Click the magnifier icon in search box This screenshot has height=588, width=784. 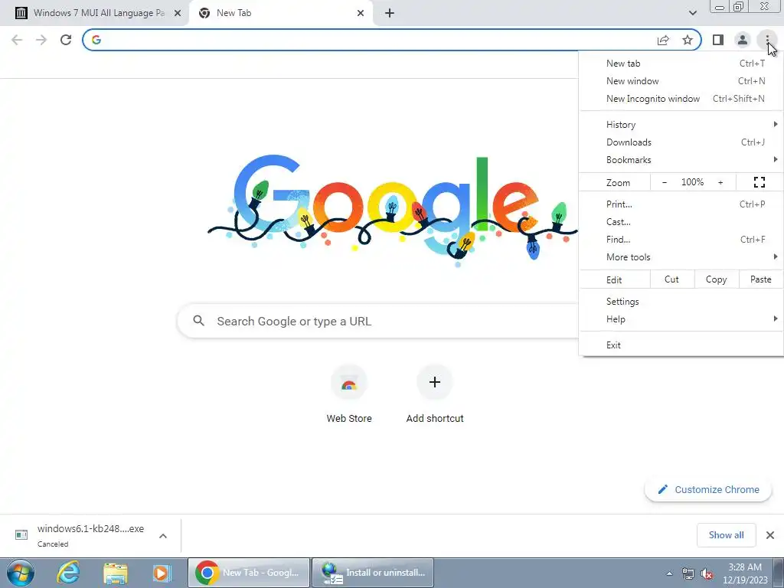coord(198,321)
